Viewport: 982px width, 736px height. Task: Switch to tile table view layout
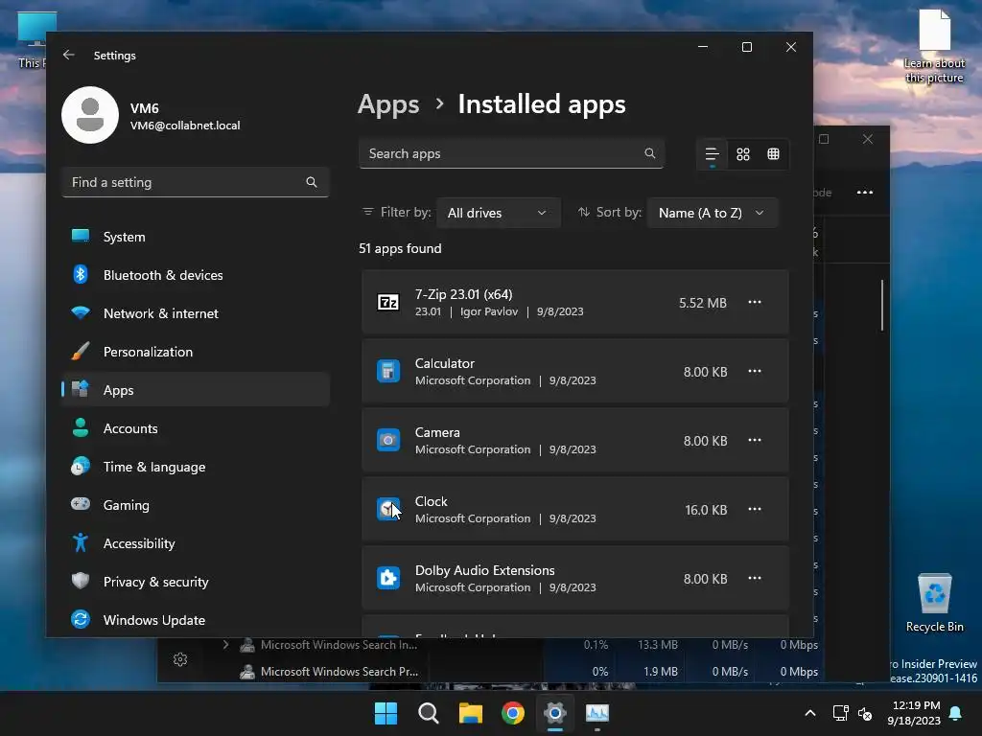click(x=774, y=154)
